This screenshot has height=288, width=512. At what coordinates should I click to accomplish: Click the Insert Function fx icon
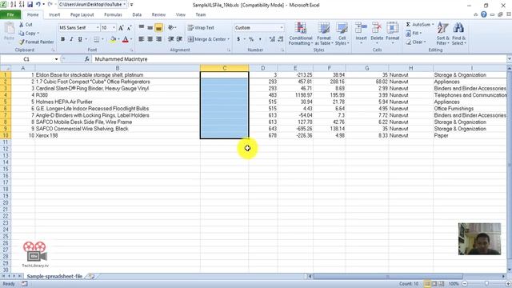click(87, 59)
